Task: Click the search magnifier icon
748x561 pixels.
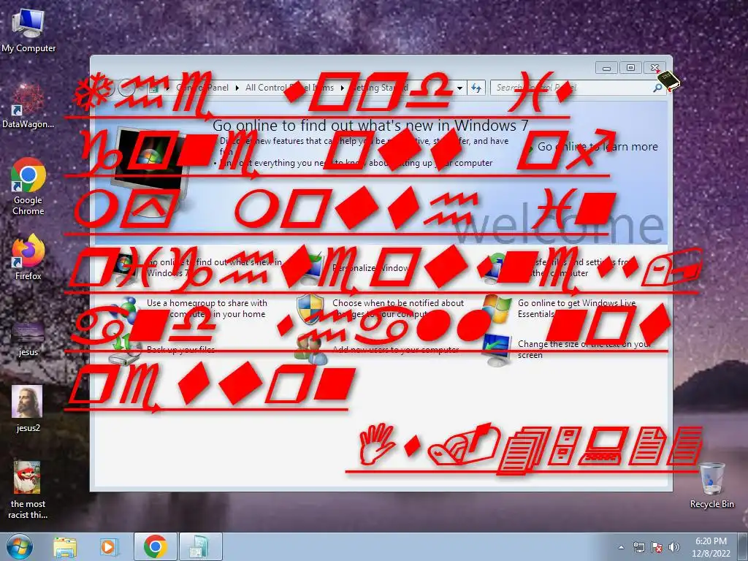Action: point(658,88)
